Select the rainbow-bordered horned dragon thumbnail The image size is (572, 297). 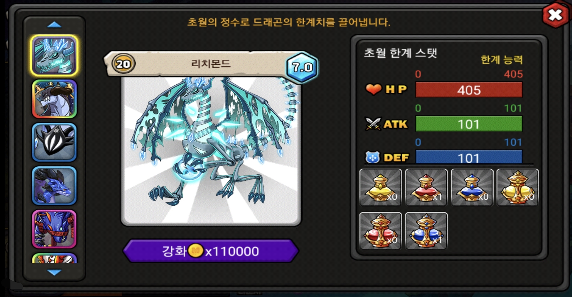click(x=54, y=99)
